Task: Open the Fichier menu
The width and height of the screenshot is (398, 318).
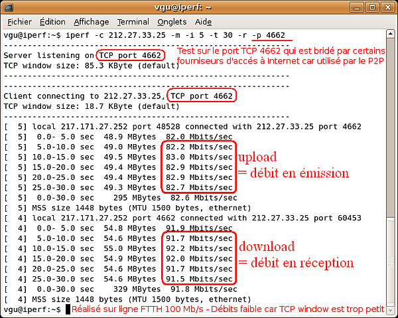Action: (x=19, y=22)
